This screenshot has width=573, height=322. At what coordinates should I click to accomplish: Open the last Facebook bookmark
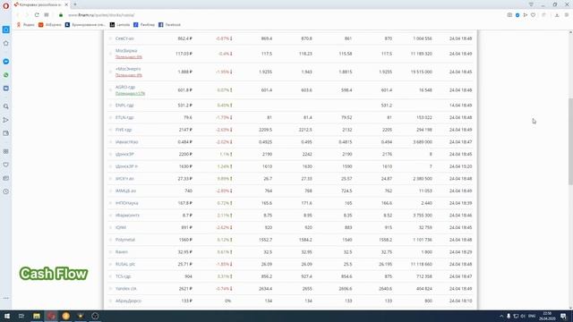pyautogui.click(x=169, y=25)
